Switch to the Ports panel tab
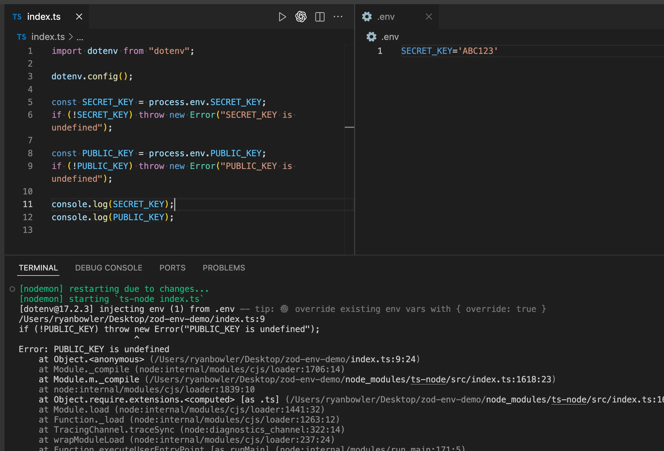 172,268
